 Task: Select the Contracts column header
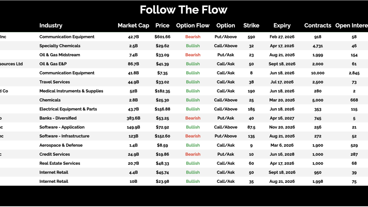click(x=317, y=26)
